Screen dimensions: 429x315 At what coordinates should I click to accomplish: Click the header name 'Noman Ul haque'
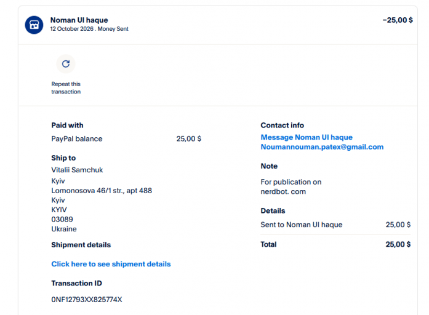[x=79, y=20]
